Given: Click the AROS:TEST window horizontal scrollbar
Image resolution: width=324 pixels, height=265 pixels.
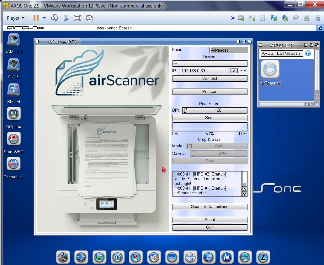Looking at the screenshot, I should (282, 104).
